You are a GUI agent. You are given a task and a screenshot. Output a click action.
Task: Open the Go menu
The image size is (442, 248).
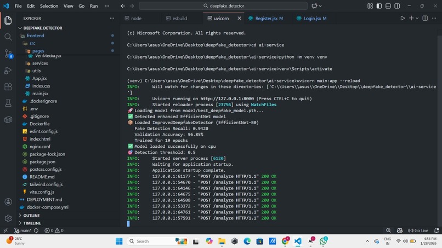(x=82, y=6)
